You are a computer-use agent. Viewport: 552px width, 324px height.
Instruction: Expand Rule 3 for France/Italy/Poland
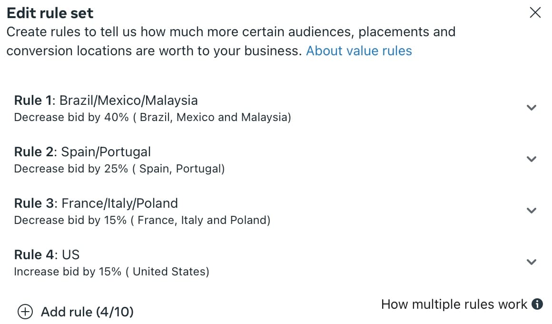tap(531, 211)
